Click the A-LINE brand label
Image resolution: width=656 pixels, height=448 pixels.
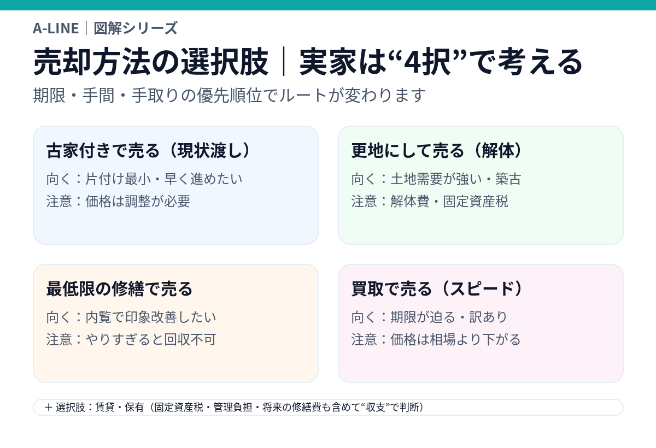coord(56,28)
